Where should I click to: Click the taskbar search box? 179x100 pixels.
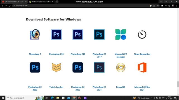point(25,98)
